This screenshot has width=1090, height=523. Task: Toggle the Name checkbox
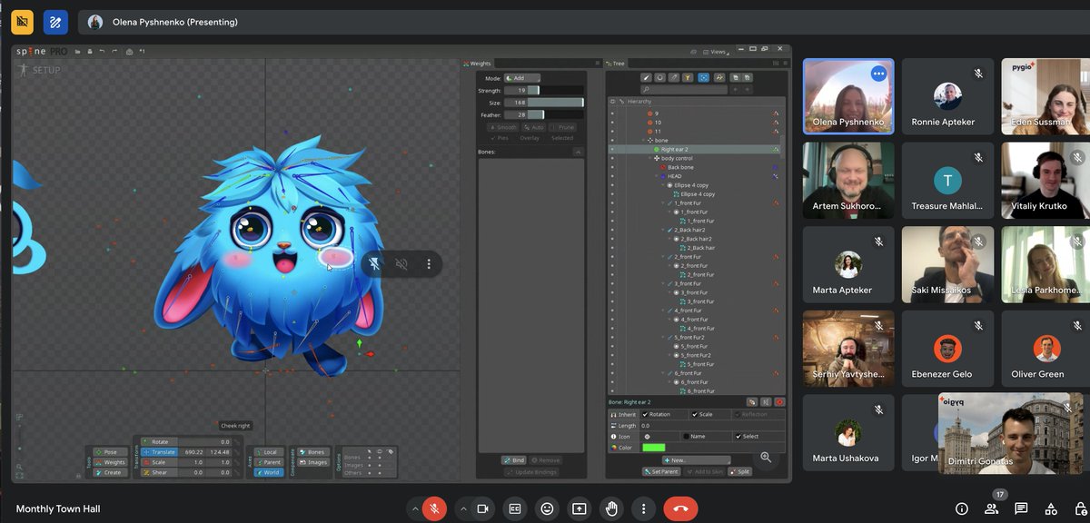click(686, 436)
